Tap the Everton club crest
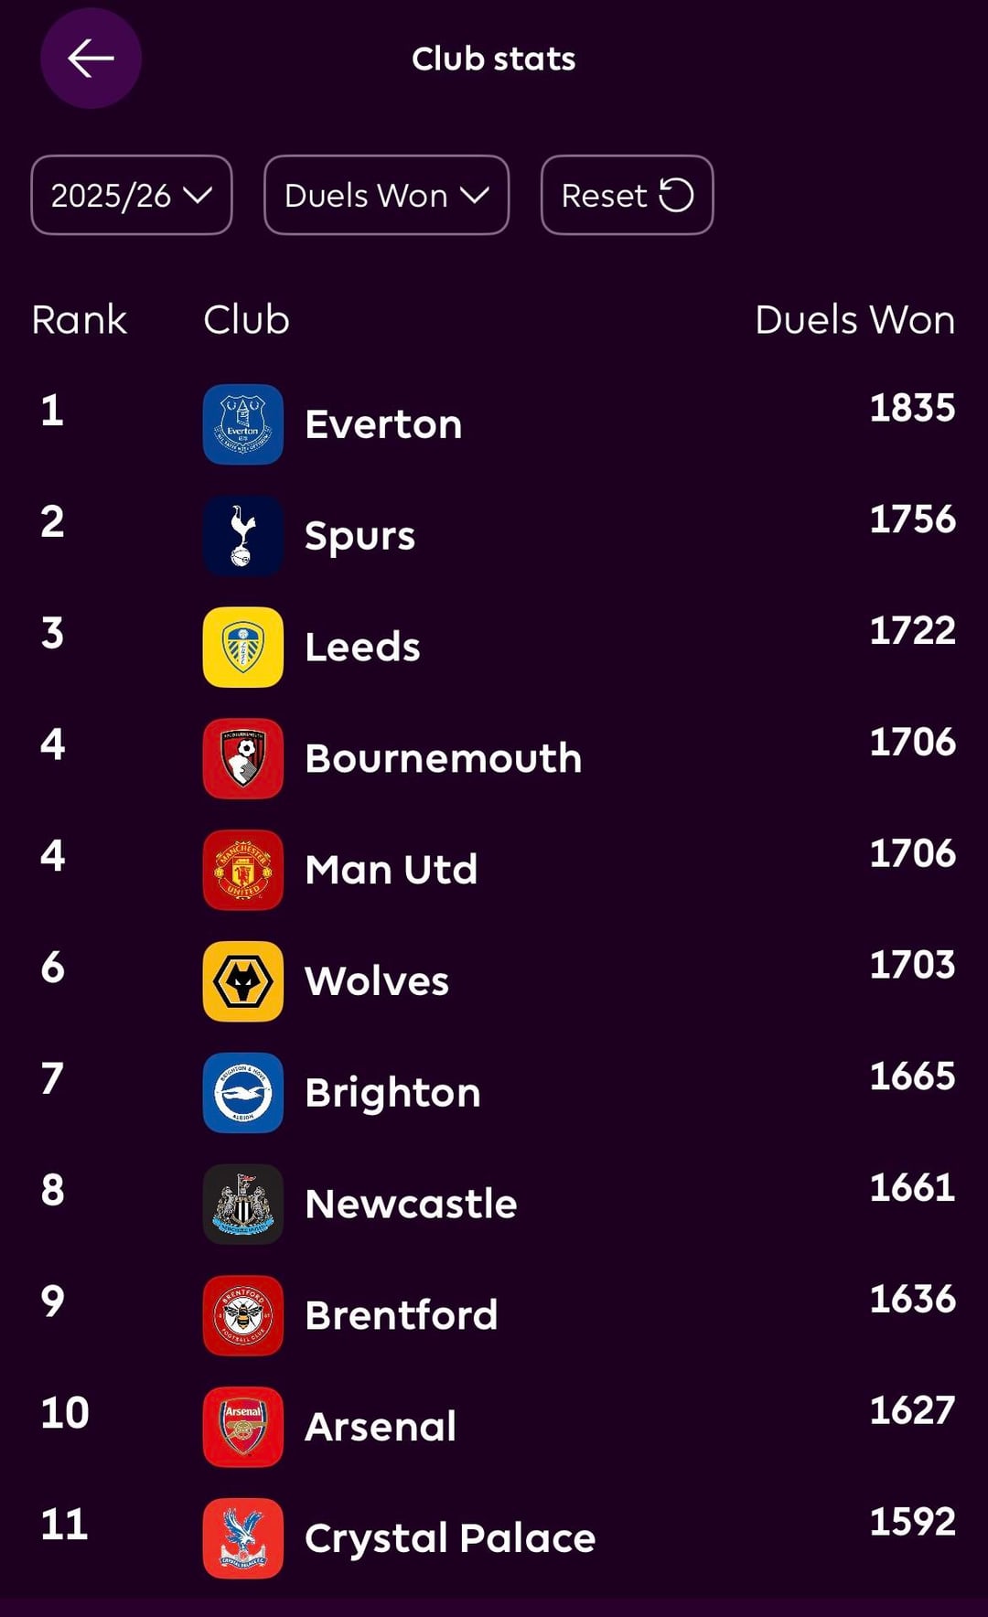The height and width of the screenshot is (1617, 988). click(x=242, y=424)
